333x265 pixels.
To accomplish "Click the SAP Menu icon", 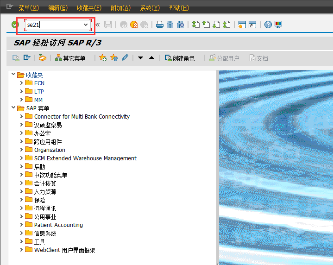I will pos(27,58).
